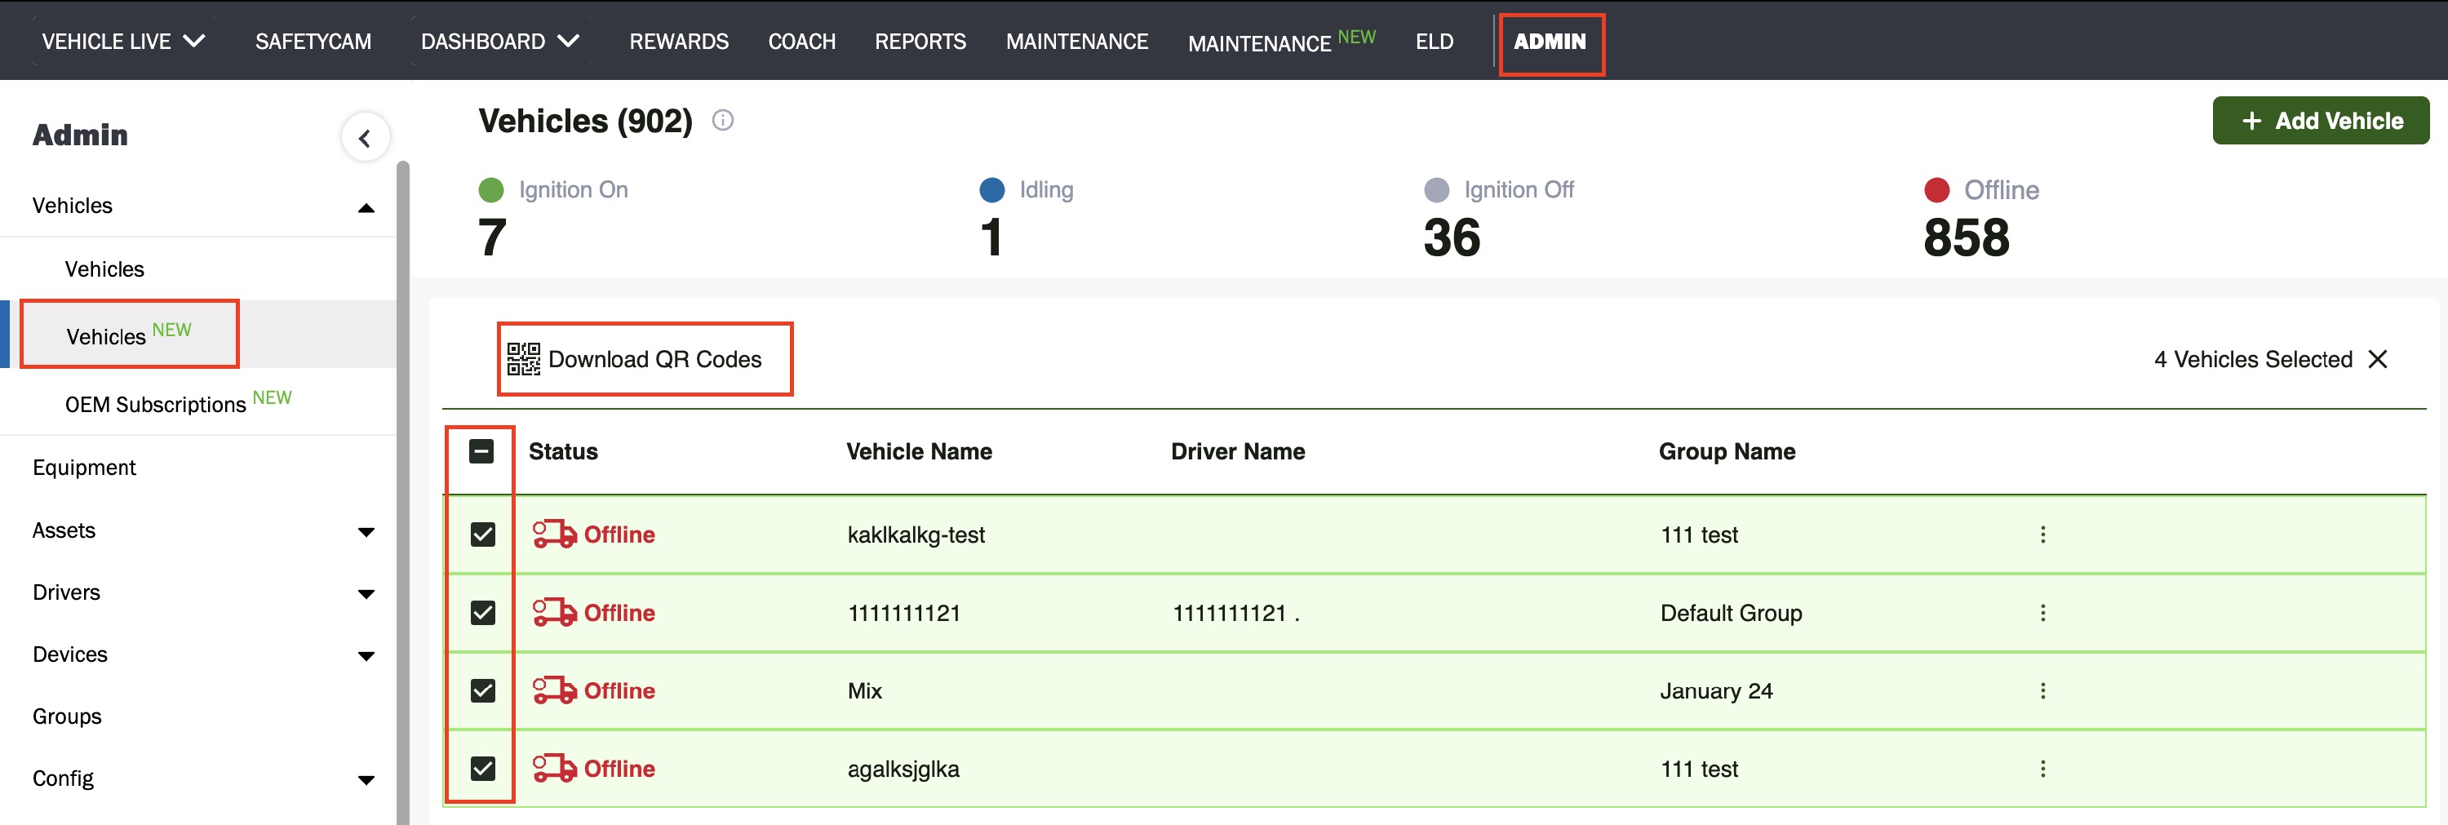2448x825 pixels.
Task: Click offline truck icon in 1111111121 row
Action: pos(554,613)
